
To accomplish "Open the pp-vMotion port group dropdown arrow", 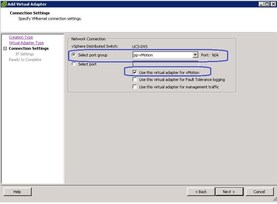I will [x=195, y=55].
